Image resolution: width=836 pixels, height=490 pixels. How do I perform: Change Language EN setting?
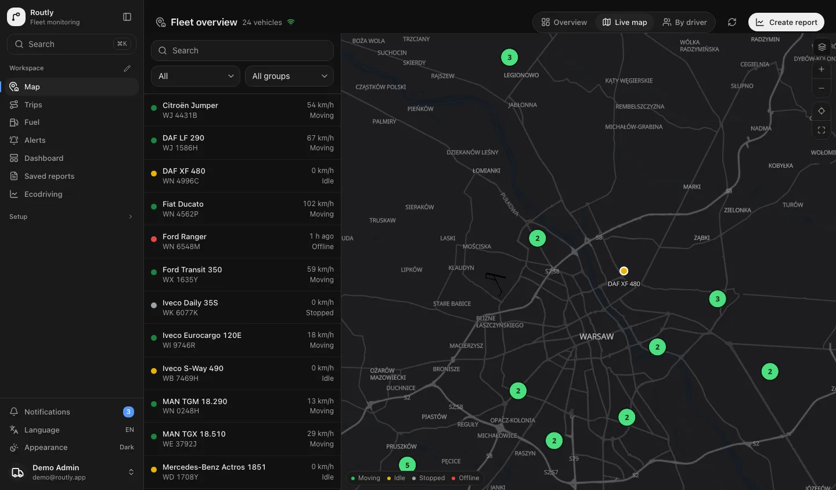click(71, 430)
